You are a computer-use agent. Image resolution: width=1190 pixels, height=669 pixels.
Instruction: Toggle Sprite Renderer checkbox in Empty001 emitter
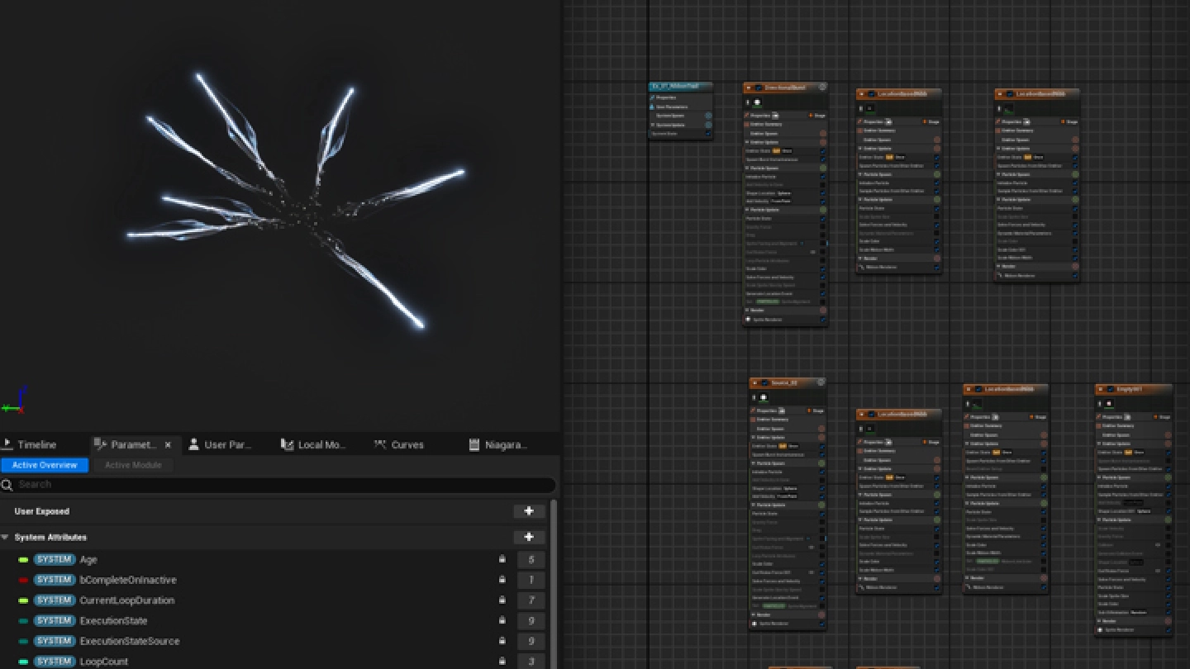tap(1169, 630)
